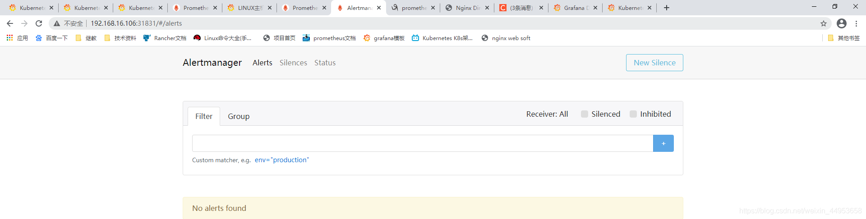Click the New Silence button
The image size is (866, 219).
[654, 63]
